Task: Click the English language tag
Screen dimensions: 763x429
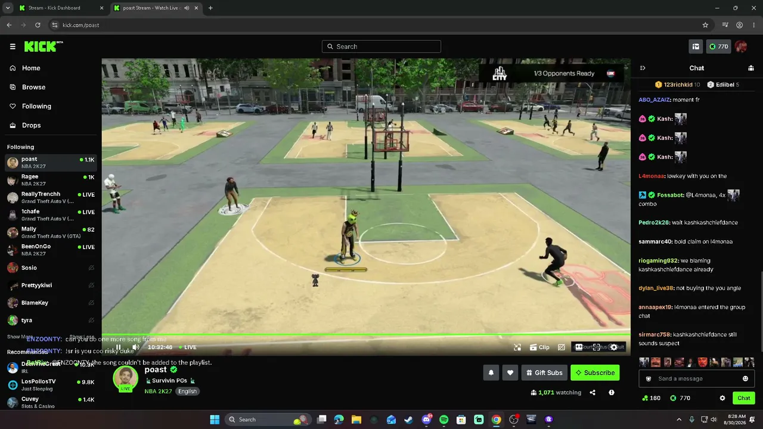Action: [187, 391]
